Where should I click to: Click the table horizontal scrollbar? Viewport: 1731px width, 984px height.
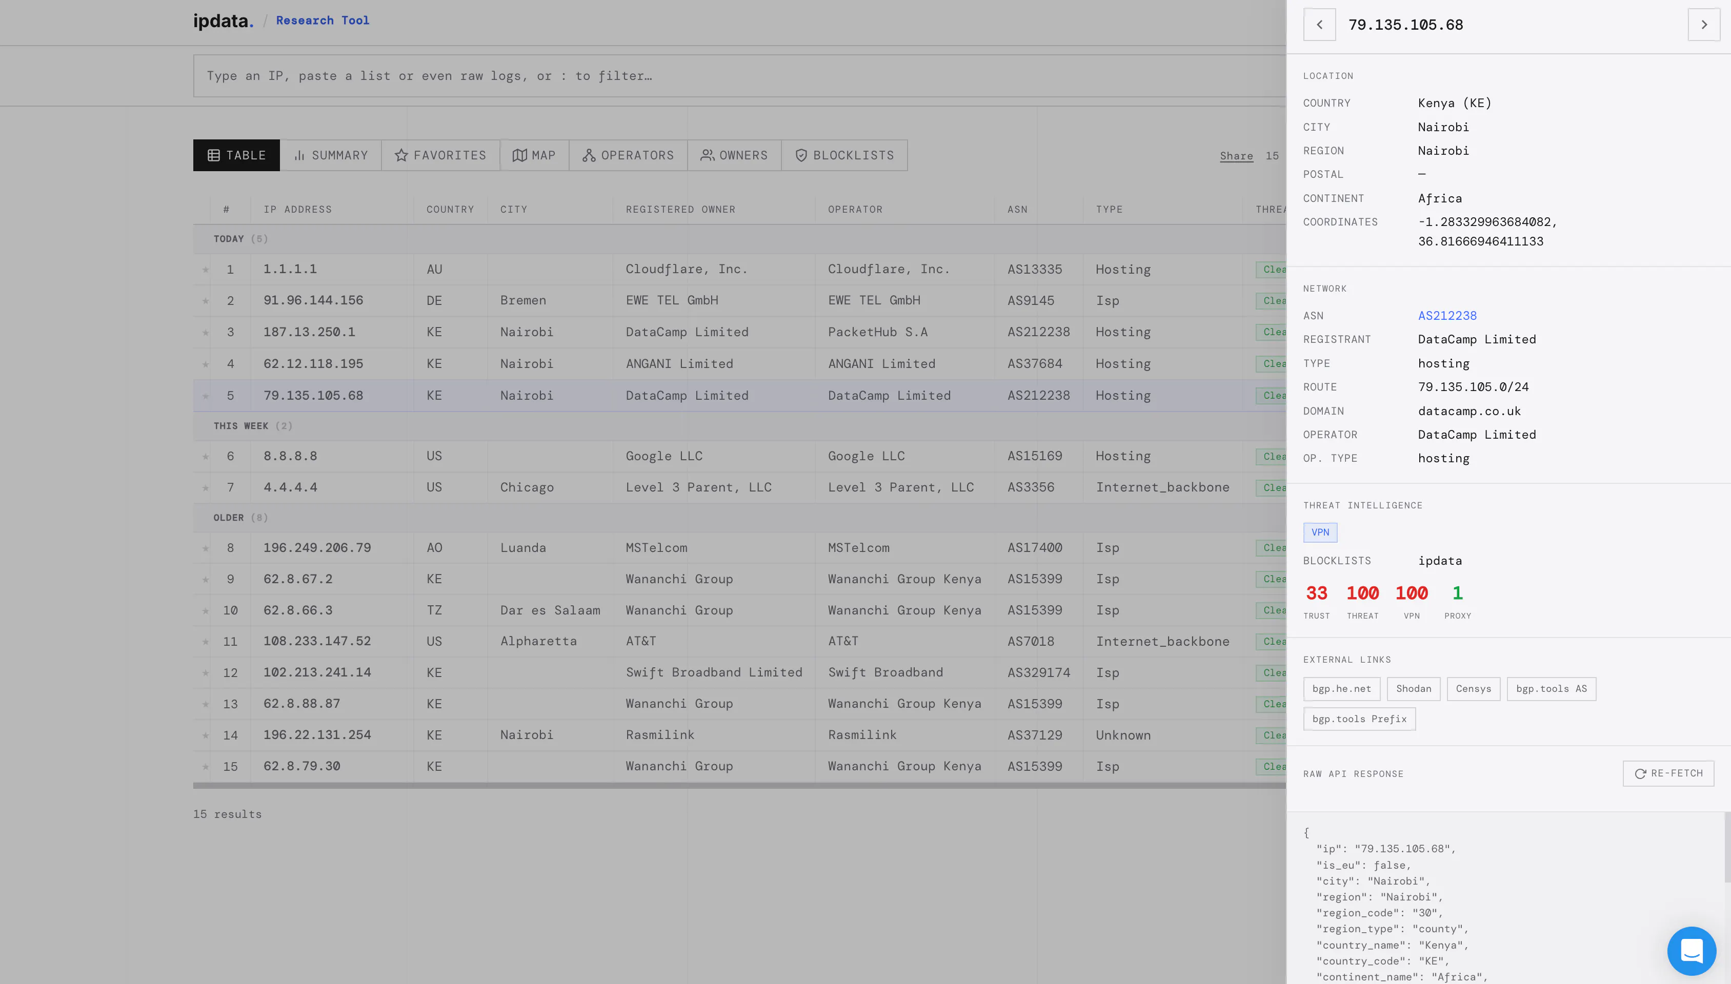[x=739, y=786]
